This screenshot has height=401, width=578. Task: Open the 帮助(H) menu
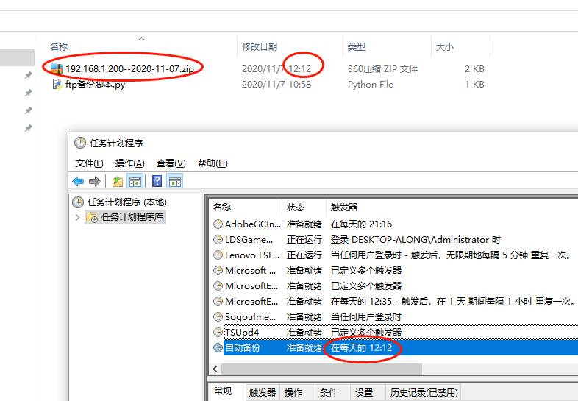click(x=213, y=163)
